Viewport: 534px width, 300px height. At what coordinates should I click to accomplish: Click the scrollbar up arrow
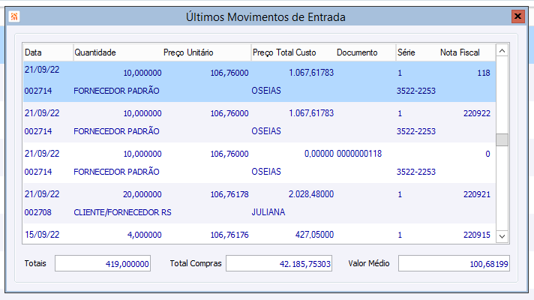(502, 51)
